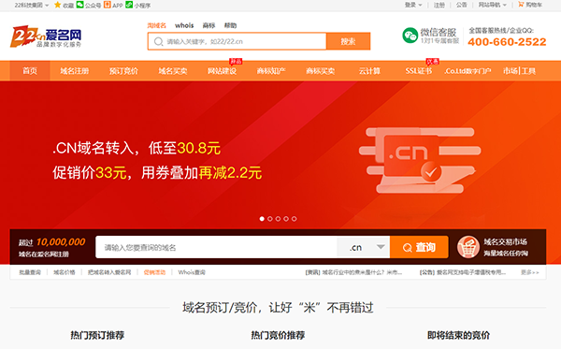
Task: Select the fifth banner carousel dot
Action: click(x=295, y=219)
